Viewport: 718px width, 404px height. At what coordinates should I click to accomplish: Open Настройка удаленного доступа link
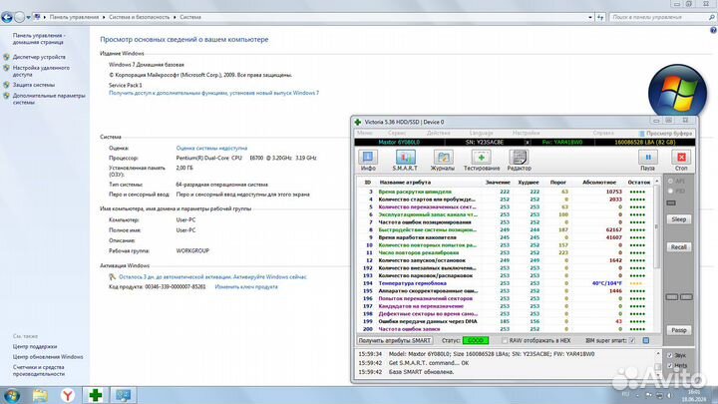click(41, 71)
